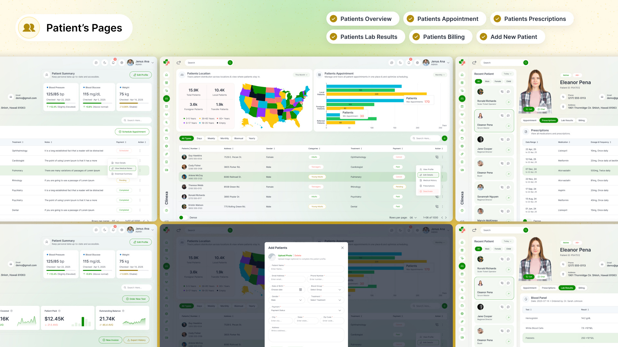This screenshot has width=618, height=347.
Task: Open the chat icon beside Eleanor Pena
Action: click(x=508, y=115)
